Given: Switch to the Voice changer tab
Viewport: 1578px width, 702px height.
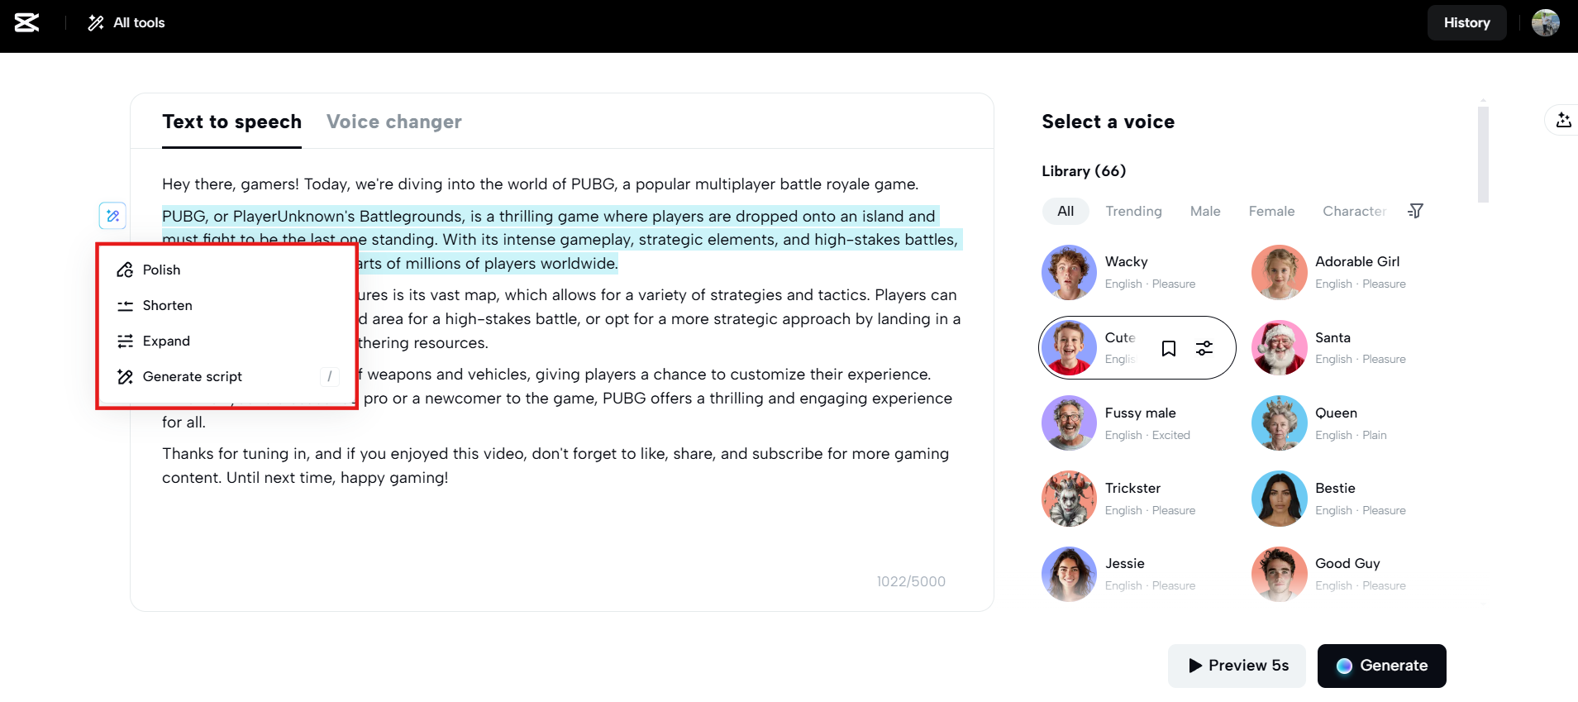Looking at the screenshot, I should click(x=393, y=122).
